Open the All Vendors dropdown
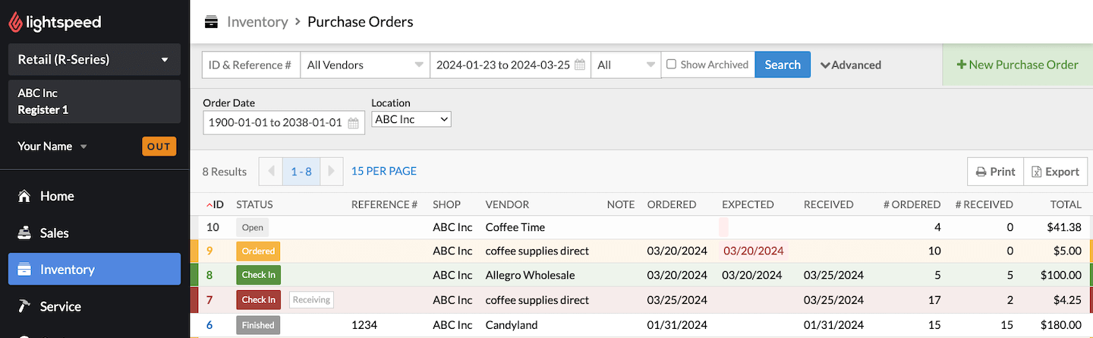Screen dimensions: 1093x338 click(x=364, y=65)
